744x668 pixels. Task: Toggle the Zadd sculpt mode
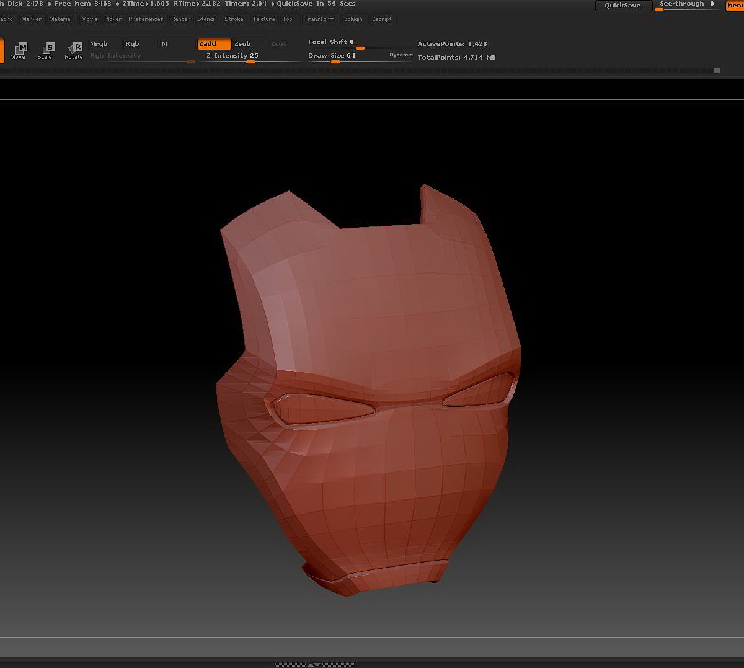(x=214, y=44)
